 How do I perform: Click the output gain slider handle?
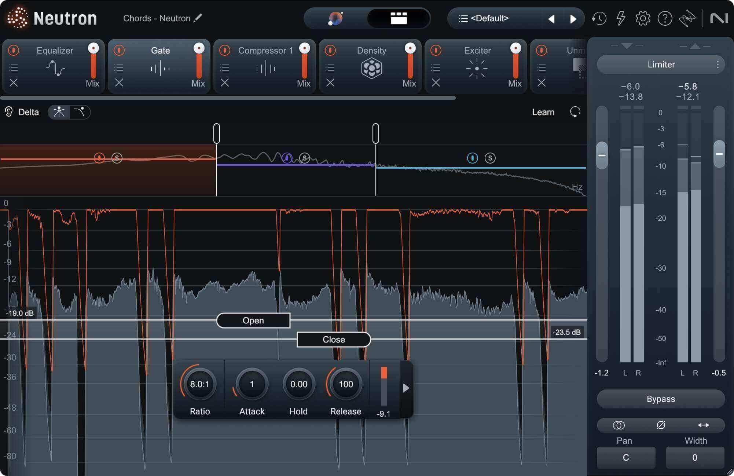click(x=719, y=154)
